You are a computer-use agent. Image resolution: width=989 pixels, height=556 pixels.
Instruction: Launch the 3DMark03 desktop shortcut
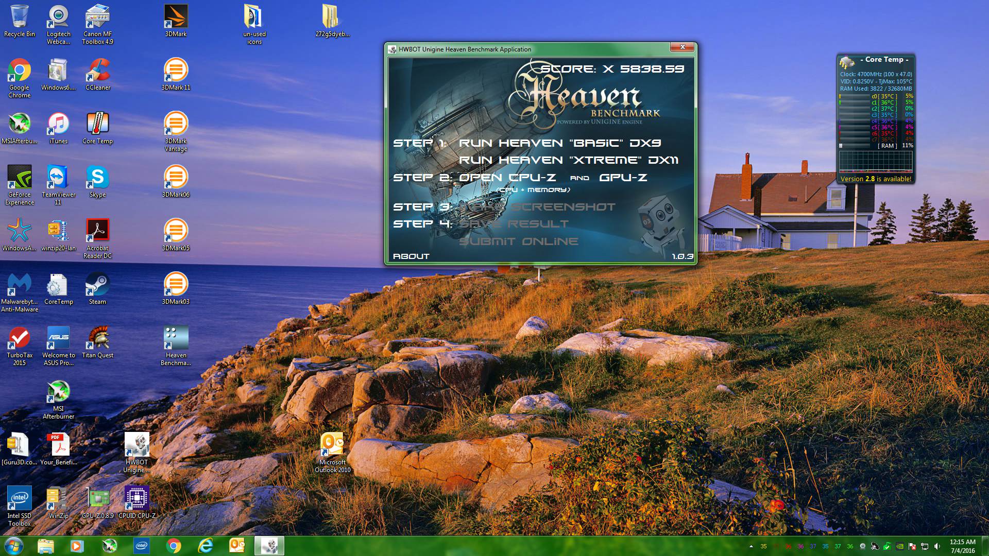click(x=176, y=289)
